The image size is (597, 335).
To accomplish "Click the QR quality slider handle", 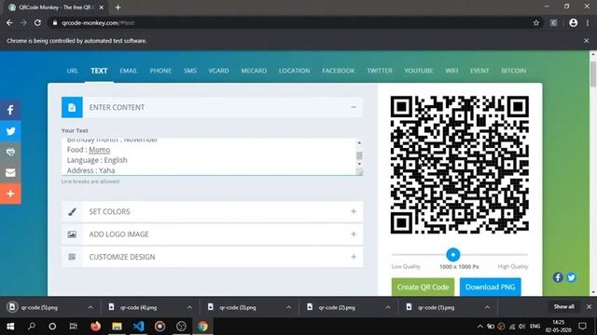I will coord(452,254).
